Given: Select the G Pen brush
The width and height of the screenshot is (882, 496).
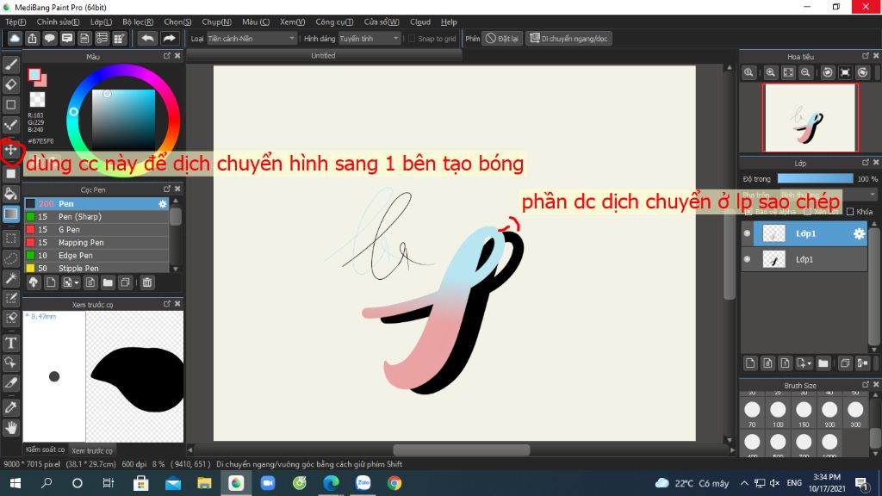Looking at the screenshot, I should [x=96, y=229].
